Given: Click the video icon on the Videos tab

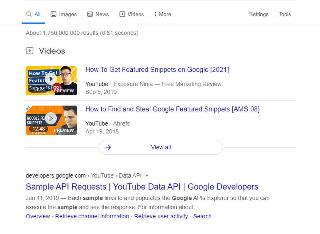Looking at the screenshot, I should pyautogui.click(x=122, y=14).
